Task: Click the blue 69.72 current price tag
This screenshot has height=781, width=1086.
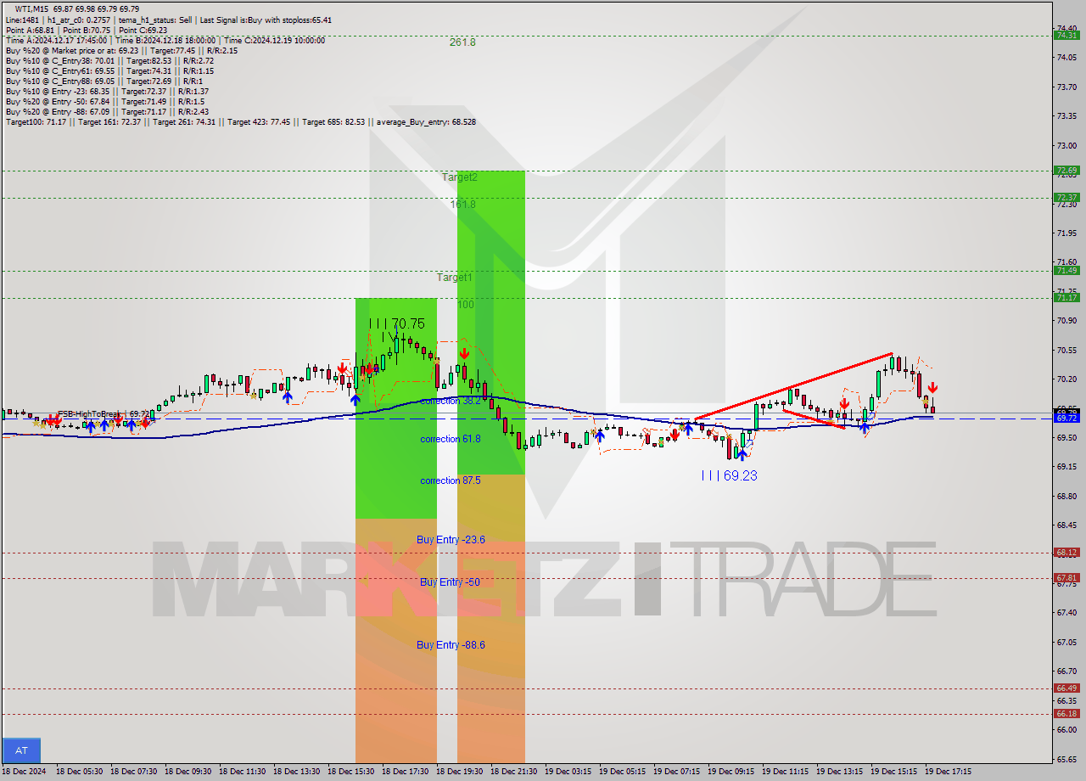Action: (1066, 418)
